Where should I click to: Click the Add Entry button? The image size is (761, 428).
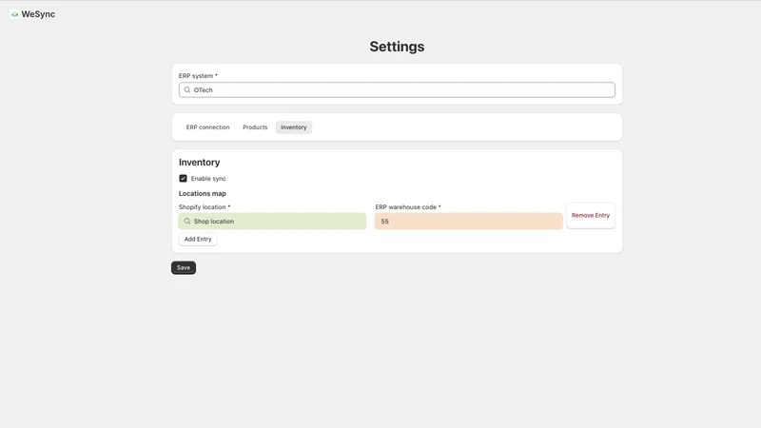pos(198,240)
